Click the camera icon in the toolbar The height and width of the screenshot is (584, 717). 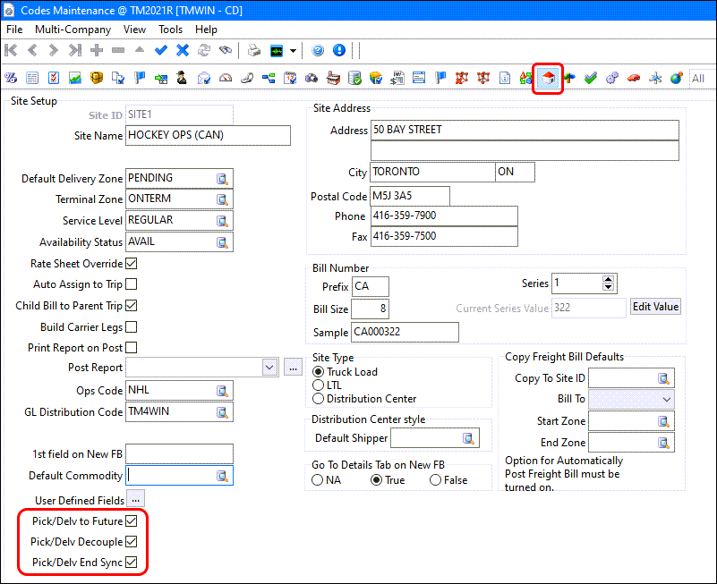pos(311,79)
